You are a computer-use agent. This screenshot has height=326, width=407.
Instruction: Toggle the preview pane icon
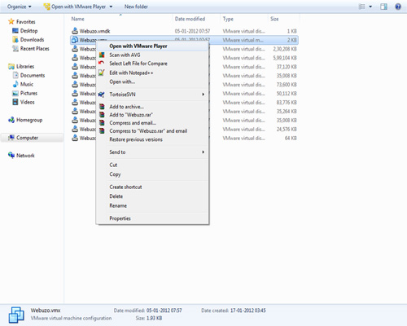pos(383,7)
